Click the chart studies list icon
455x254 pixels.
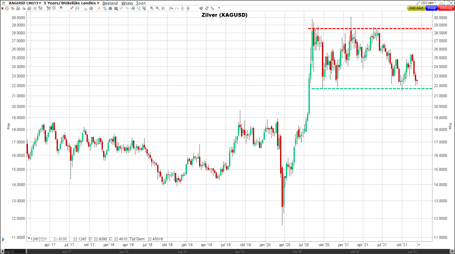click(x=40, y=8)
